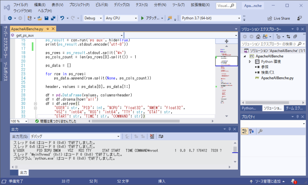Click the split editor handle icon
Viewport: 308px width, 185px height.
tap(227, 41)
